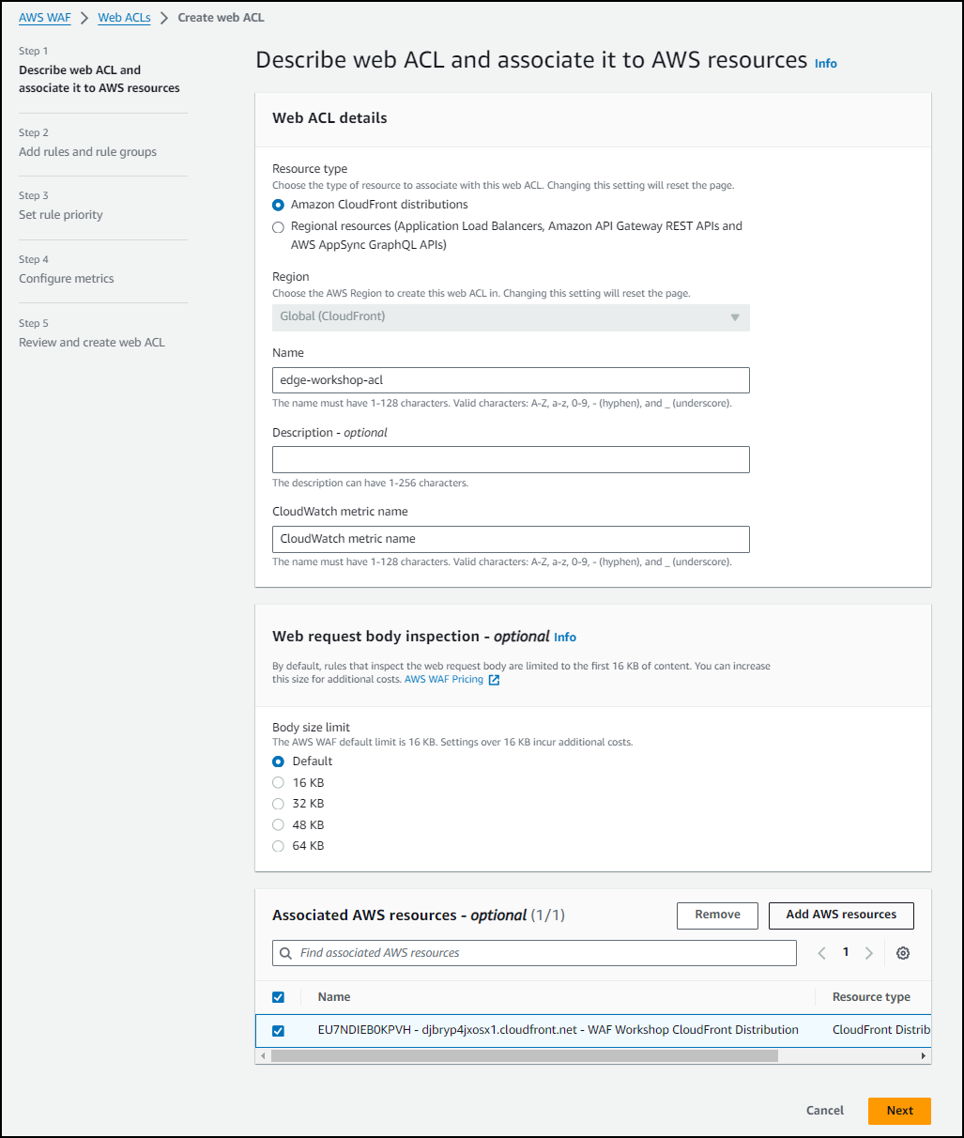Click the EU7NDIEB0KPVH distribution name cell
The image size is (964, 1138).
click(x=558, y=1030)
